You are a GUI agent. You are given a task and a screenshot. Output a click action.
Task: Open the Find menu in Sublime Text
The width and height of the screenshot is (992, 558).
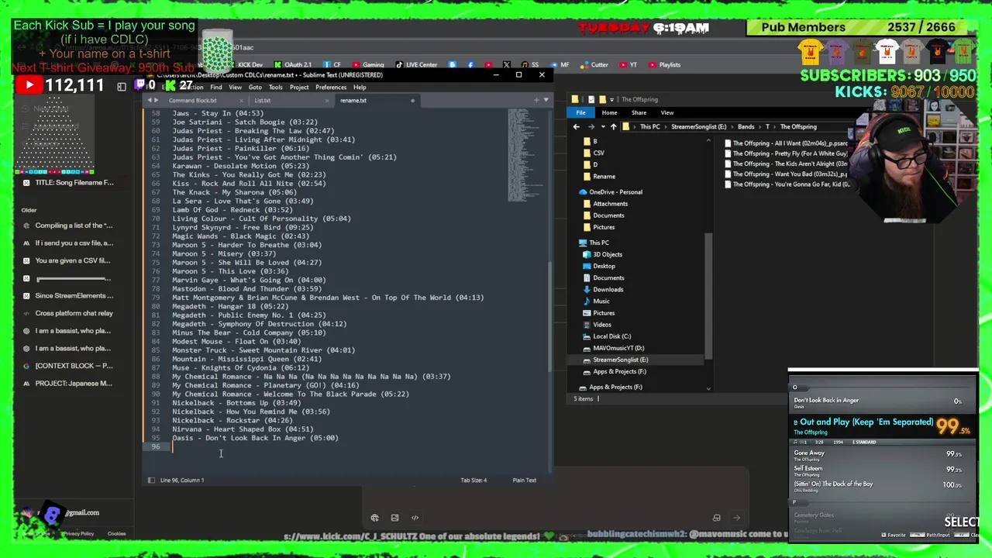pyautogui.click(x=215, y=87)
